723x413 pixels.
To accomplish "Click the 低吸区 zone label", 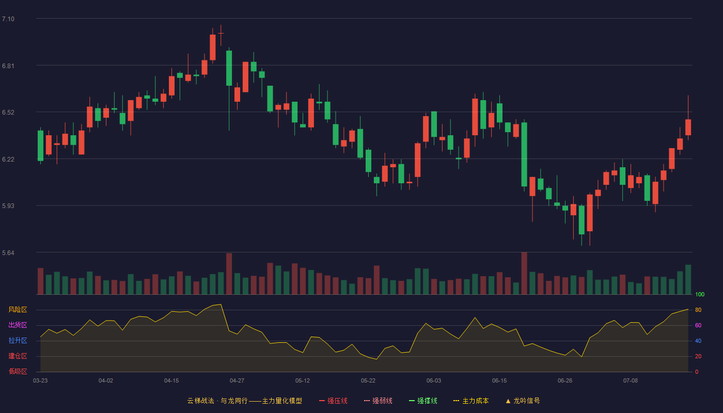I will click(18, 372).
